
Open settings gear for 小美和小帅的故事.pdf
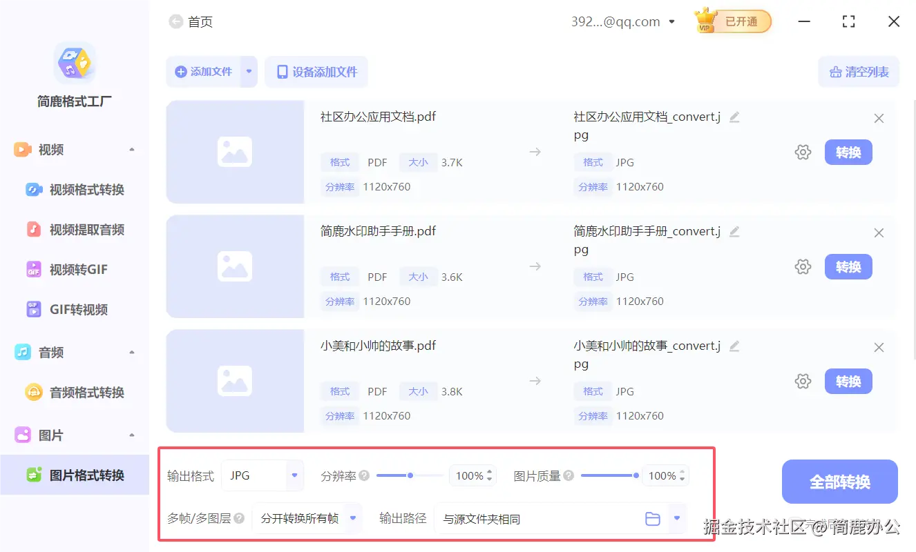pyautogui.click(x=803, y=382)
